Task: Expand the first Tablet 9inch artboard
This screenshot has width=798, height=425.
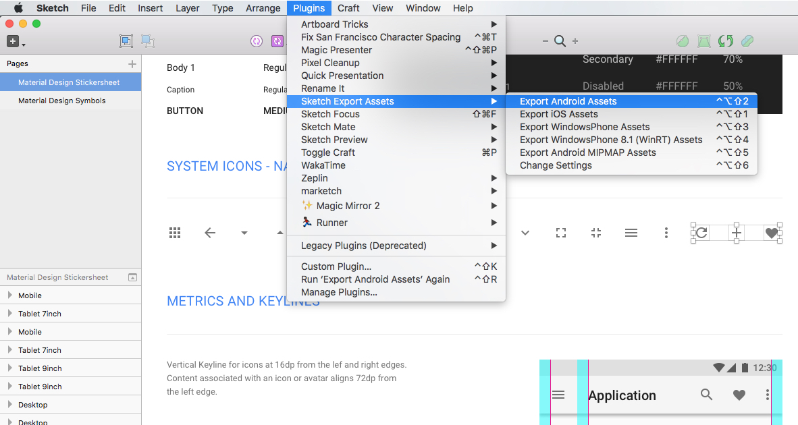Action: pyautogui.click(x=9, y=368)
